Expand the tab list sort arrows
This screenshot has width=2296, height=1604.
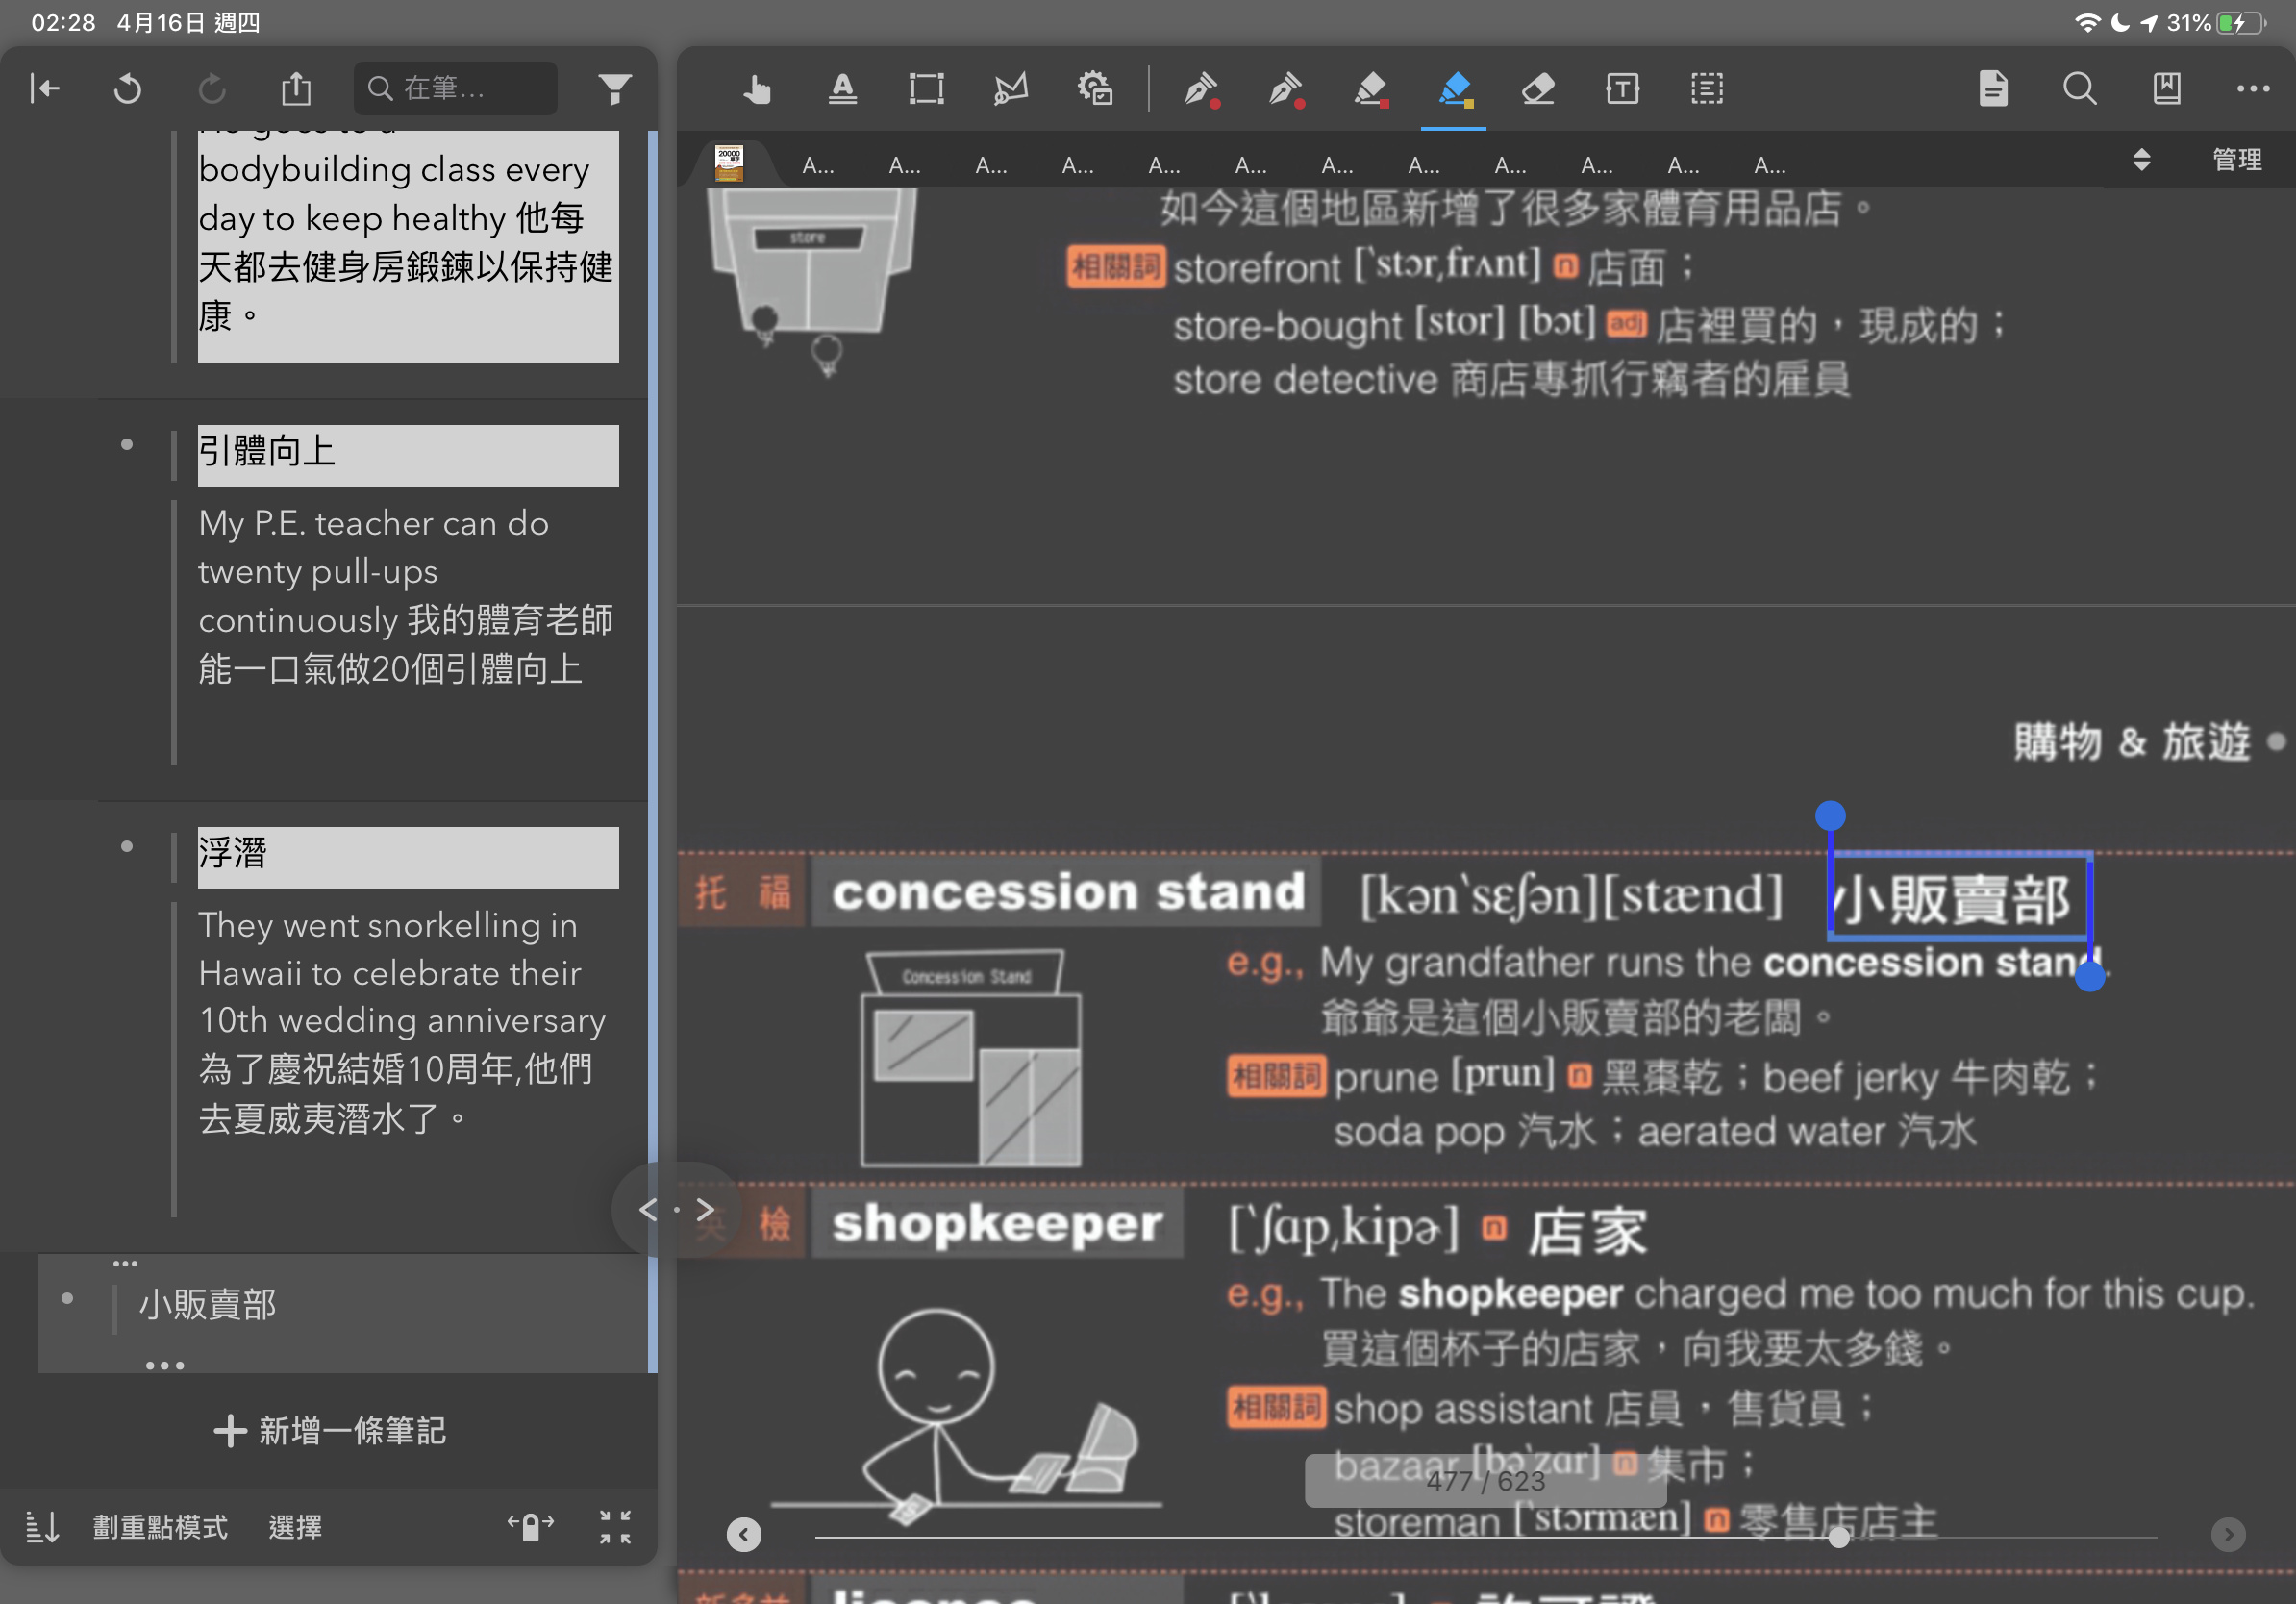pos(2141,160)
